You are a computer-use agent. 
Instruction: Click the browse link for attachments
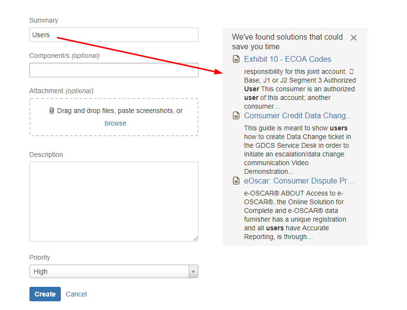tap(115, 123)
